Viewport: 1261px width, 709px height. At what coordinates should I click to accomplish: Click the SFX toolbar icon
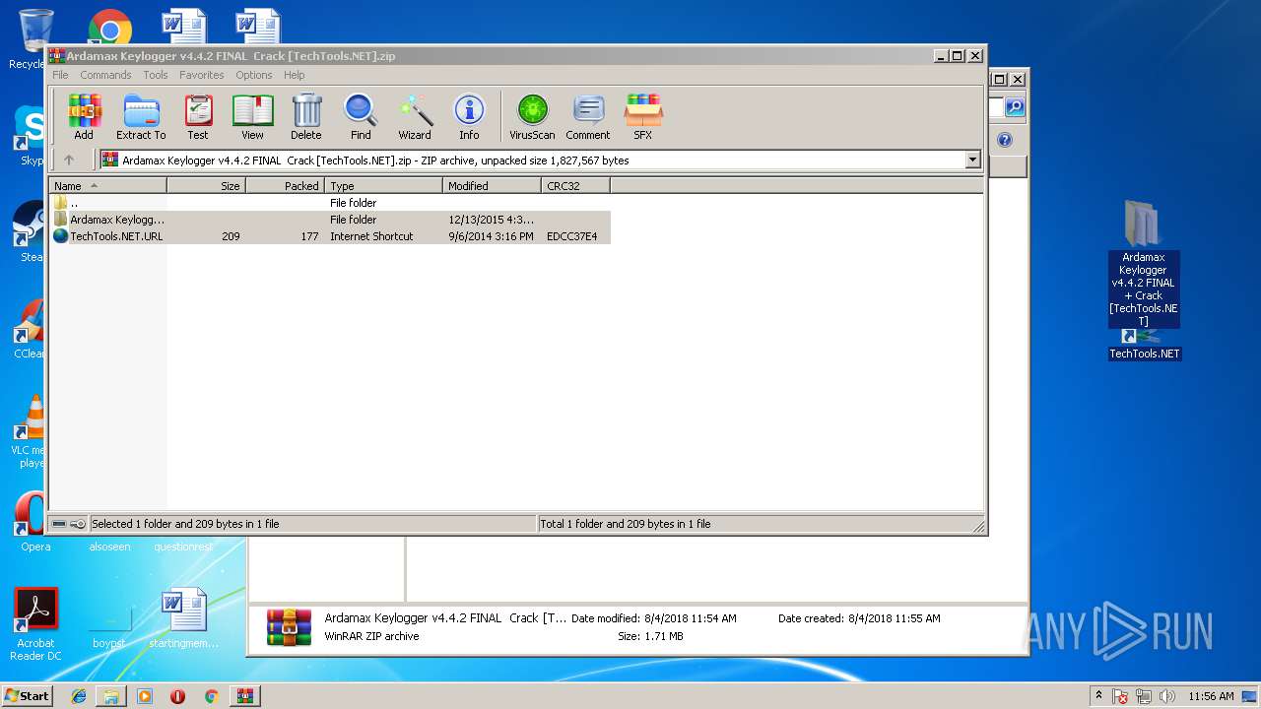pyautogui.click(x=642, y=117)
